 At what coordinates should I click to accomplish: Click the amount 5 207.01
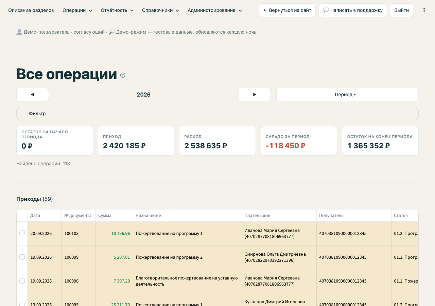pos(122,257)
